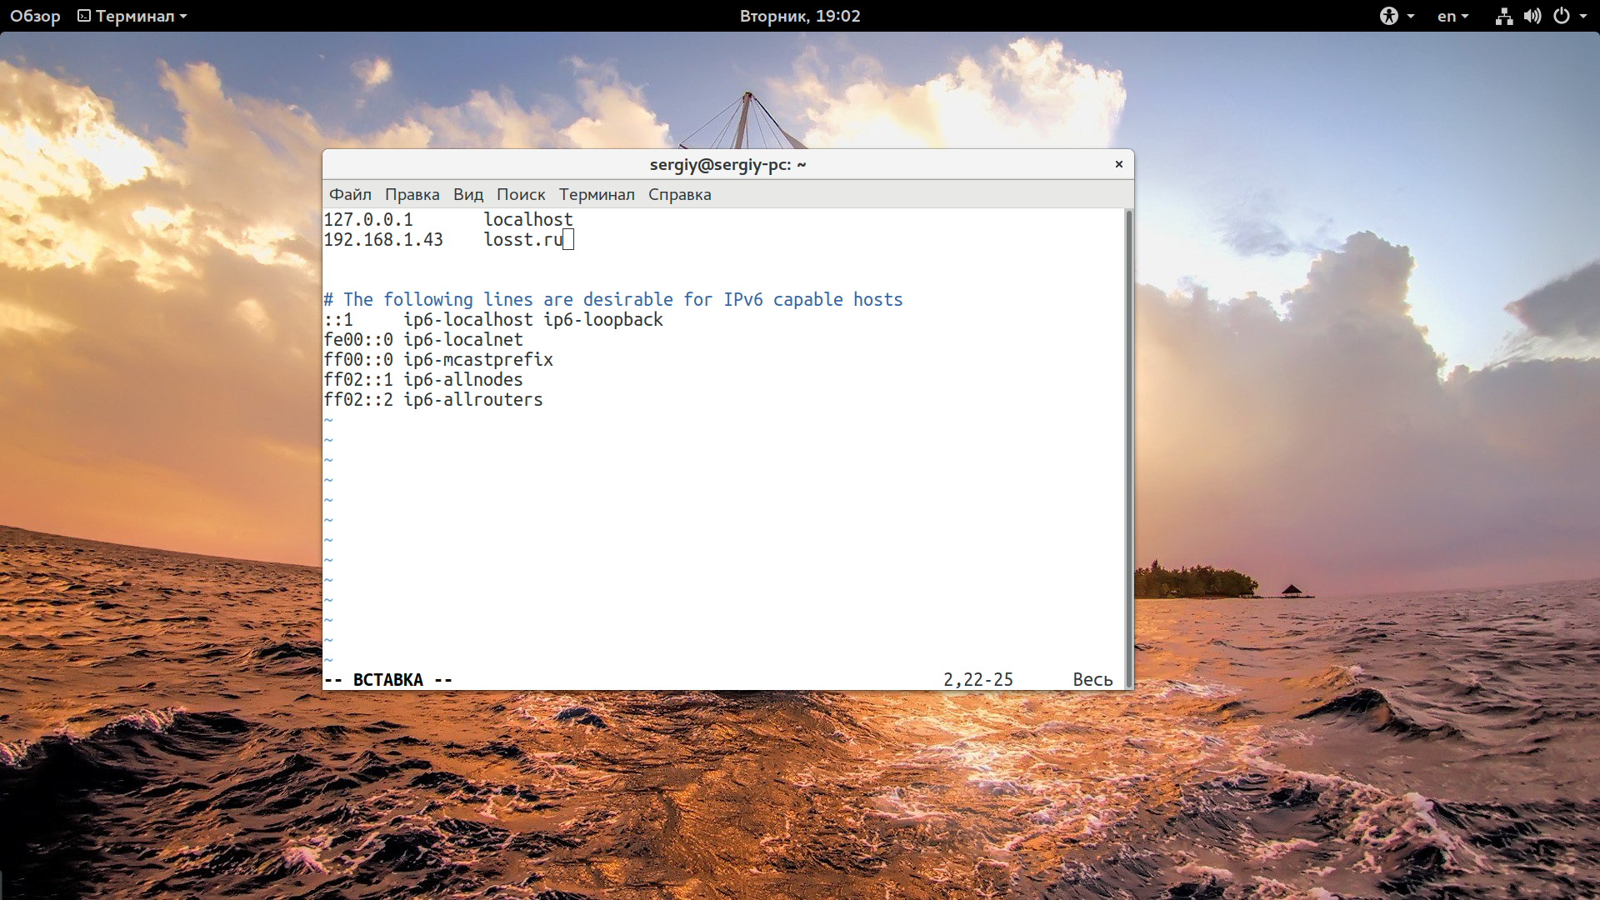The width and height of the screenshot is (1600, 900).
Task: Click the volume speaker icon
Action: (x=1532, y=16)
